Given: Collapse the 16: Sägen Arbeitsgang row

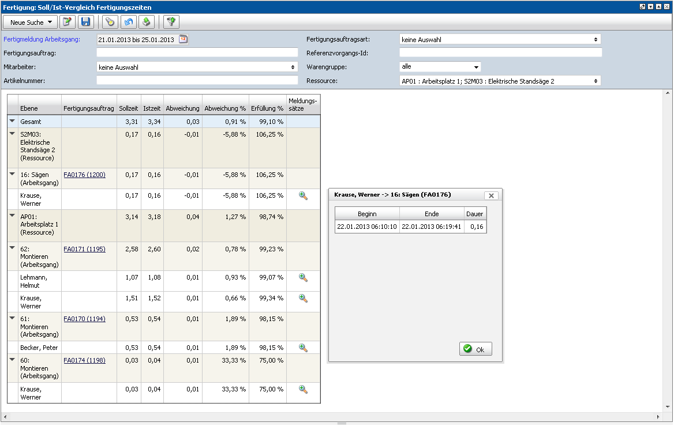Looking at the screenshot, I should pos(13,173).
